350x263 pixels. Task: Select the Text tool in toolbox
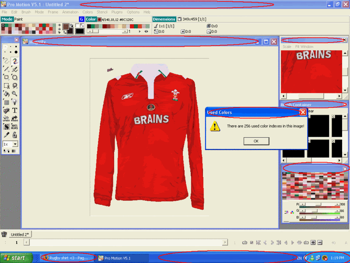[x=14, y=110]
